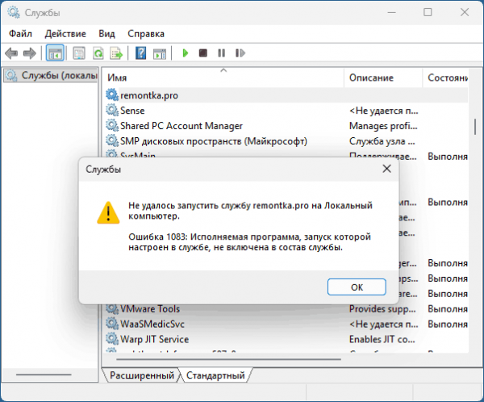This screenshot has width=484, height=402.
Task: Click the Refresh toolbar icon
Action: [x=98, y=53]
